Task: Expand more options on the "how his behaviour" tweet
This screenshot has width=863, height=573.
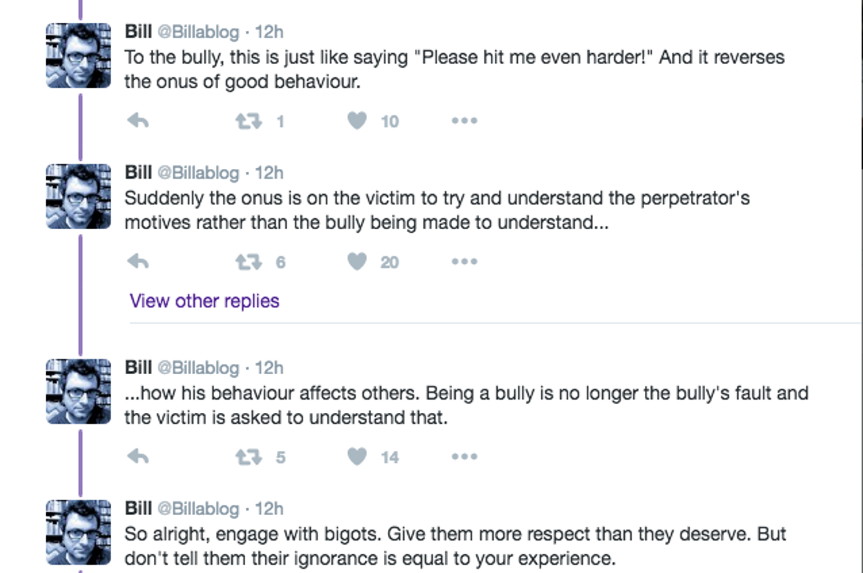Action: 464,457
